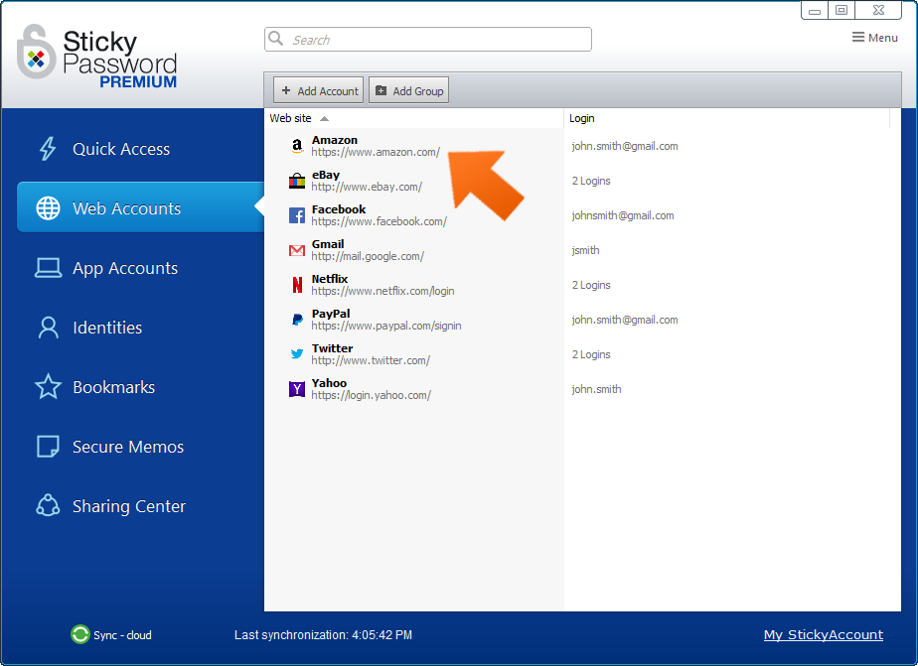Click the Sync - cloud status label

pyautogui.click(x=122, y=635)
